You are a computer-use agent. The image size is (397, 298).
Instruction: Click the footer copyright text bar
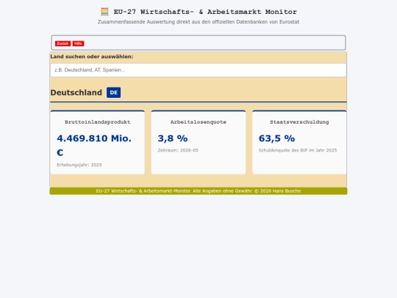(x=198, y=191)
